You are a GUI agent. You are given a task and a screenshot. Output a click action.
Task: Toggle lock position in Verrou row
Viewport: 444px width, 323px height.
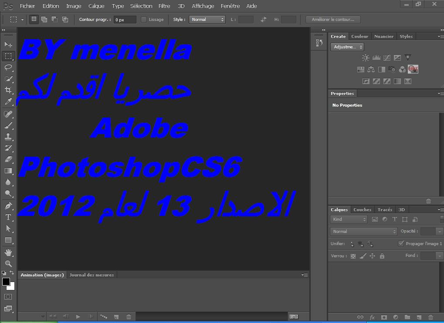373,256
